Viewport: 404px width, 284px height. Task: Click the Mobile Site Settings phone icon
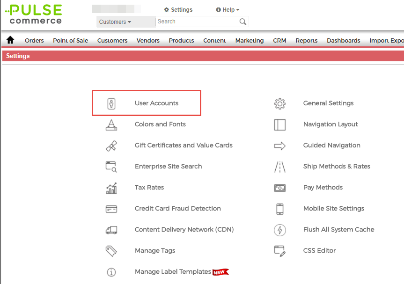pyautogui.click(x=280, y=209)
